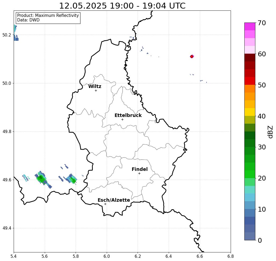
Task: Click the longitude tick label '5.8'
Action: tap(76, 256)
